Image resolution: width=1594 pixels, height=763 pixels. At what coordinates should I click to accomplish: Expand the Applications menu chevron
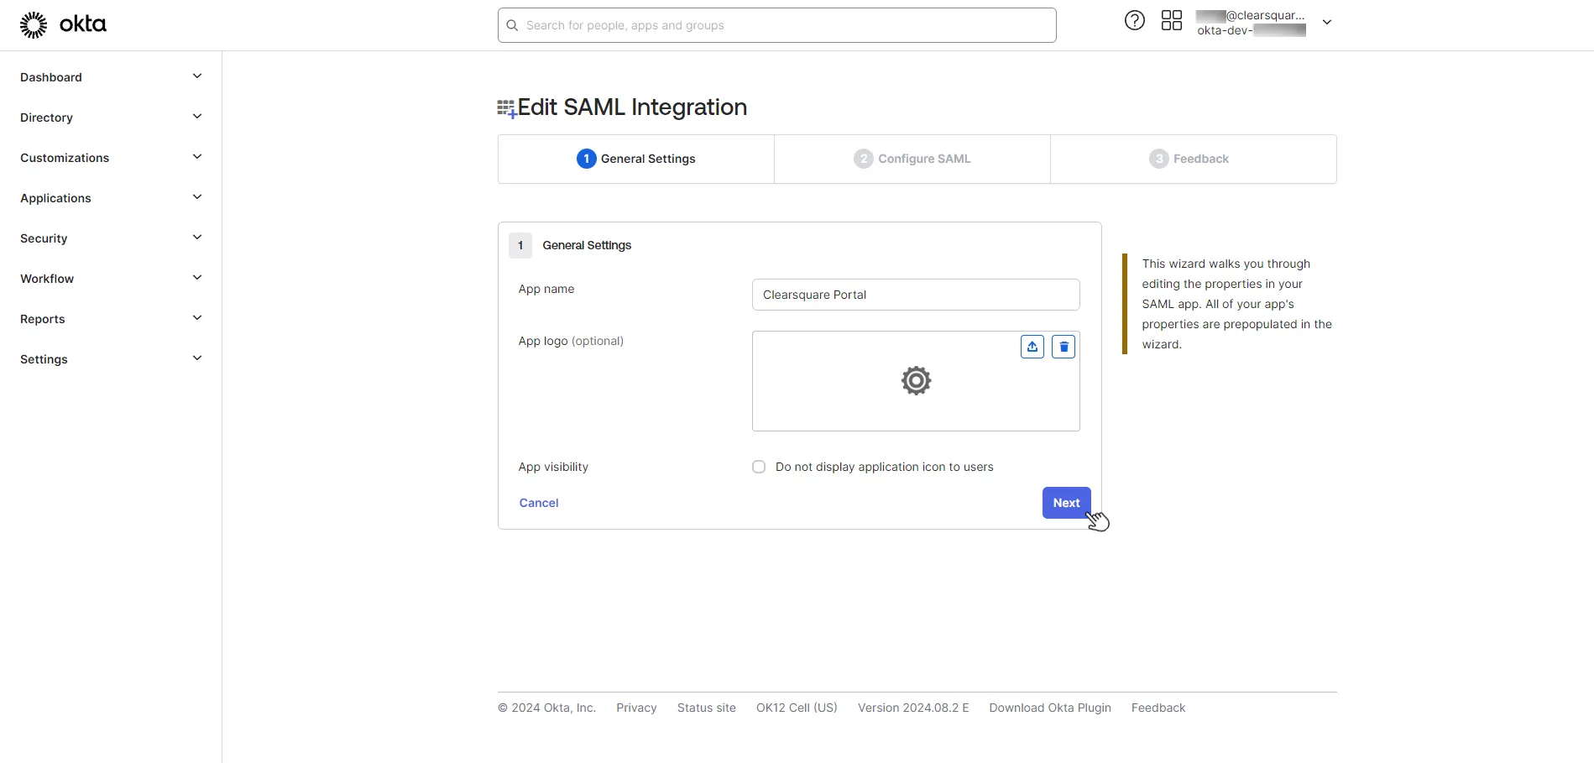coord(197,197)
